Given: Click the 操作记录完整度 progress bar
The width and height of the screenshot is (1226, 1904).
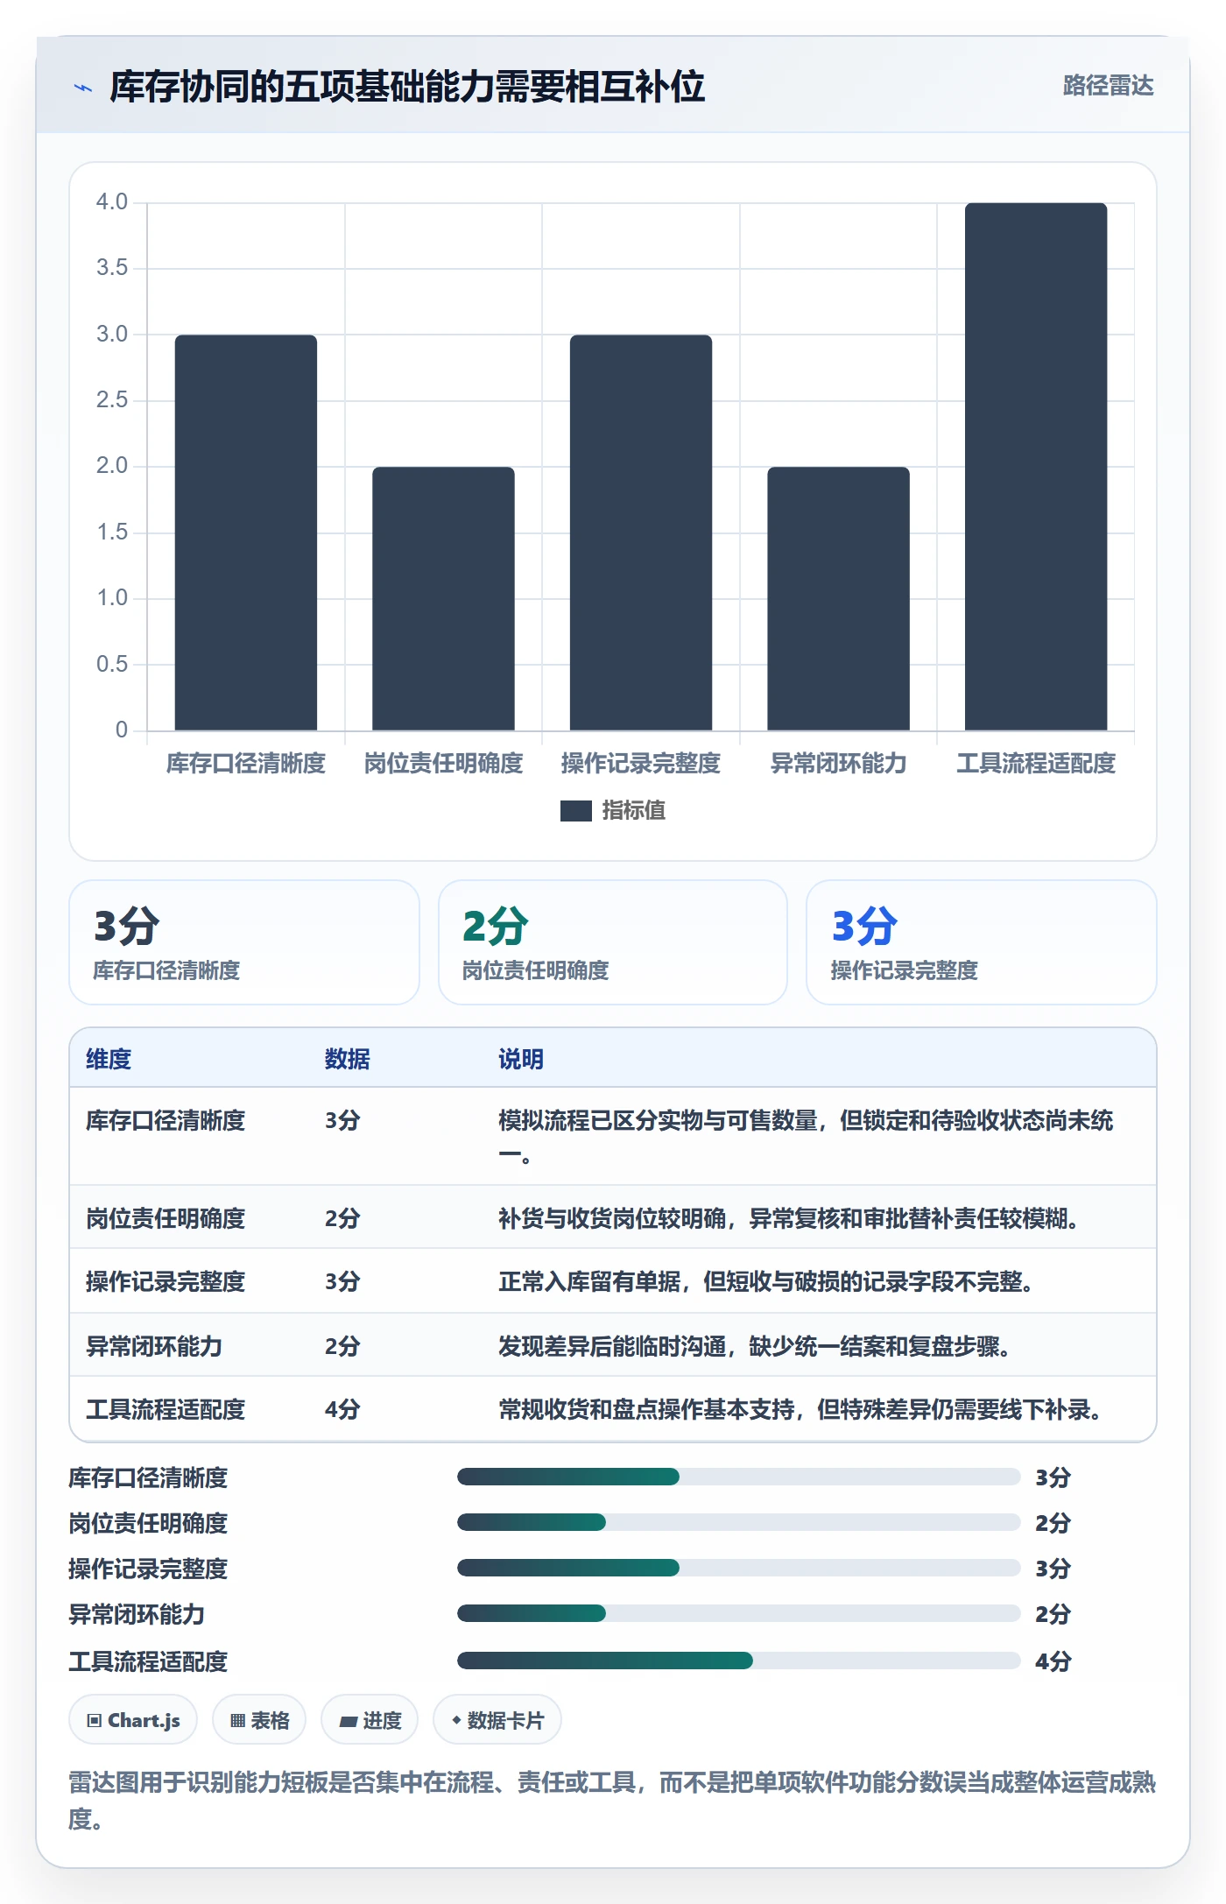Looking at the screenshot, I should (738, 1568).
